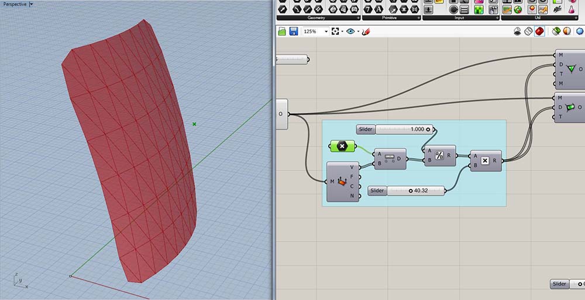Pick the text 'A' parameter icon
The width and height of the screenshot is (585, 300).
(x=378, y=9)
